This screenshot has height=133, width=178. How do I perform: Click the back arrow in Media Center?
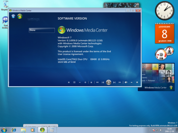[x=13, y=16]
